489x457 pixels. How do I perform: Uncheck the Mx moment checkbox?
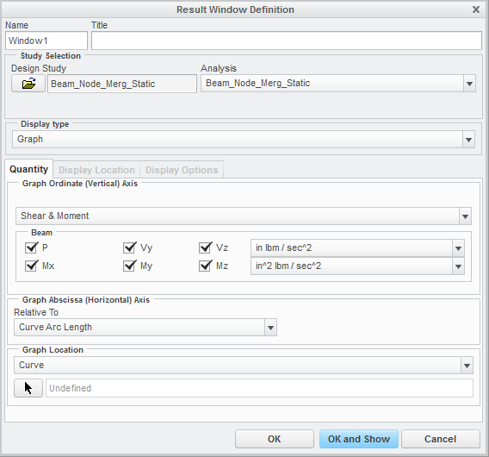[31, 266]
